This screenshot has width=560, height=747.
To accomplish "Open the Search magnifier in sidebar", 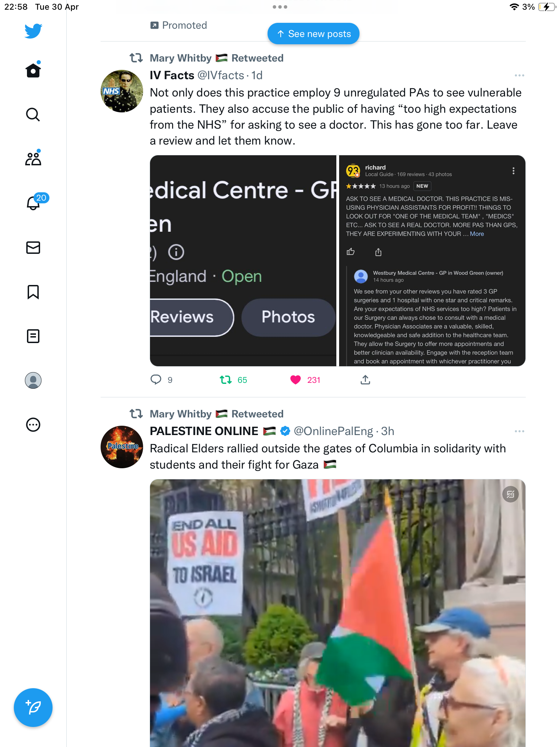I will pos(33,115).
